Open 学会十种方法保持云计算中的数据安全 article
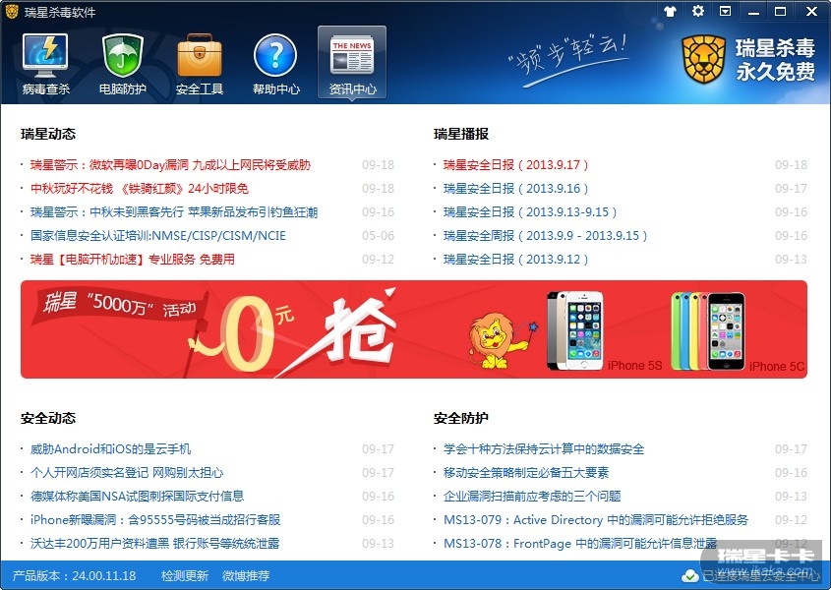This screenshot has width=831, height=590. [x=544, y=449]
